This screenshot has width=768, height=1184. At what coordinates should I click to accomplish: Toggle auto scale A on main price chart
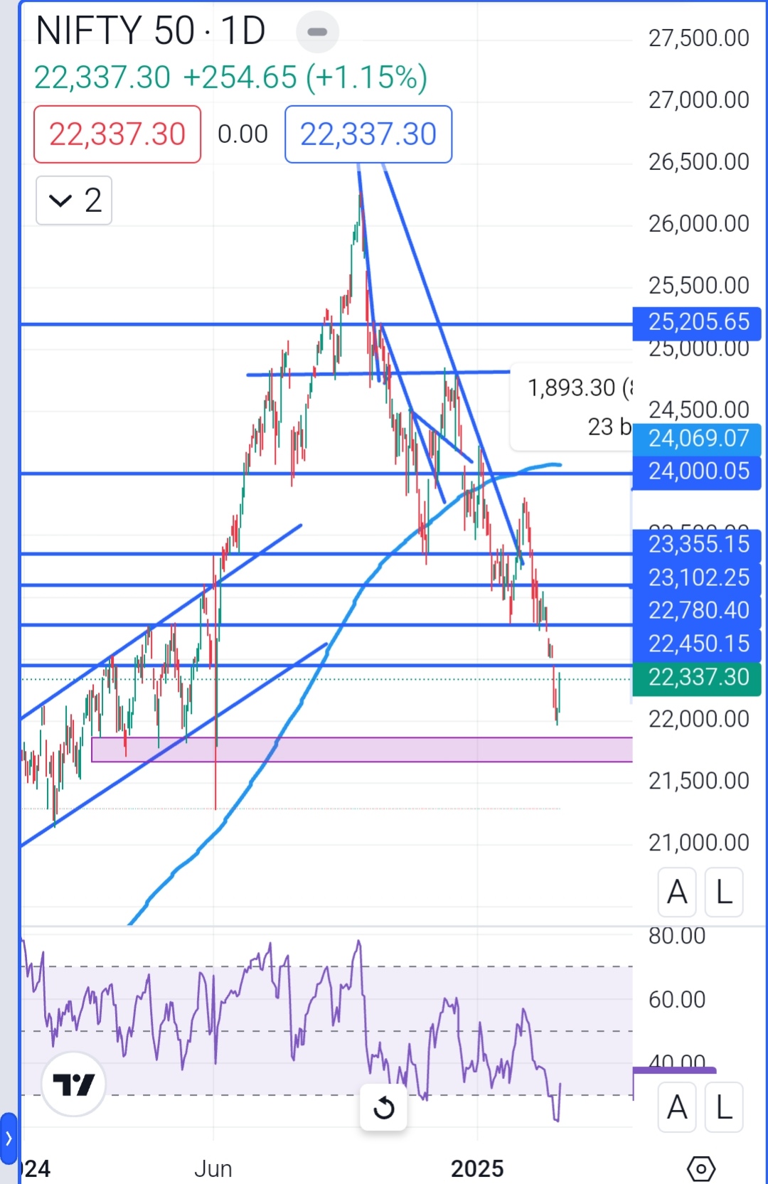677,892
